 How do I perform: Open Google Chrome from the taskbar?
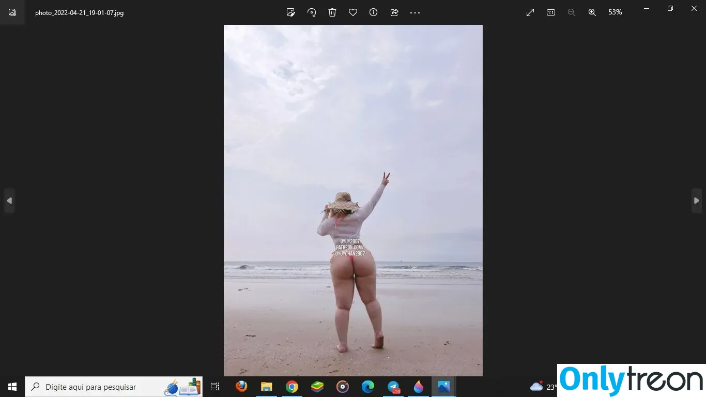click(x=292, y=387)
